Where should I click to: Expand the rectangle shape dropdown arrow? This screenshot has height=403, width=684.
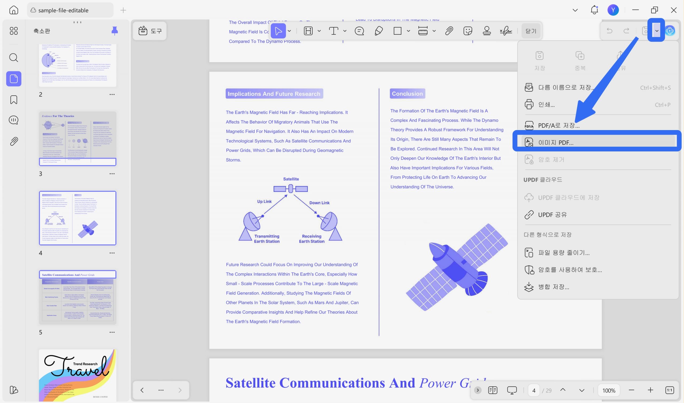coord(408,31)
